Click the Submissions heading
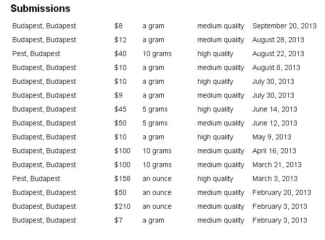 40,9
